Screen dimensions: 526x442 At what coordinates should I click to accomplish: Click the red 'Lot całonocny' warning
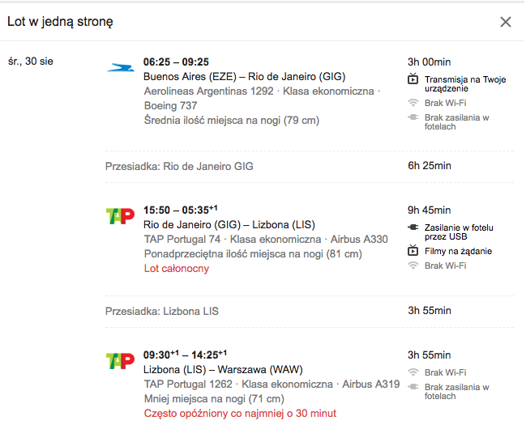[177, 269]
